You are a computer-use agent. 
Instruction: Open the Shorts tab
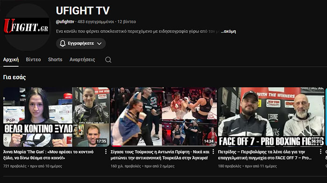(55, 60)
